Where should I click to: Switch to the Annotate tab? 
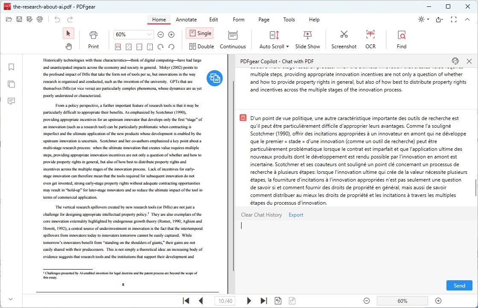(x=186, y=20)
